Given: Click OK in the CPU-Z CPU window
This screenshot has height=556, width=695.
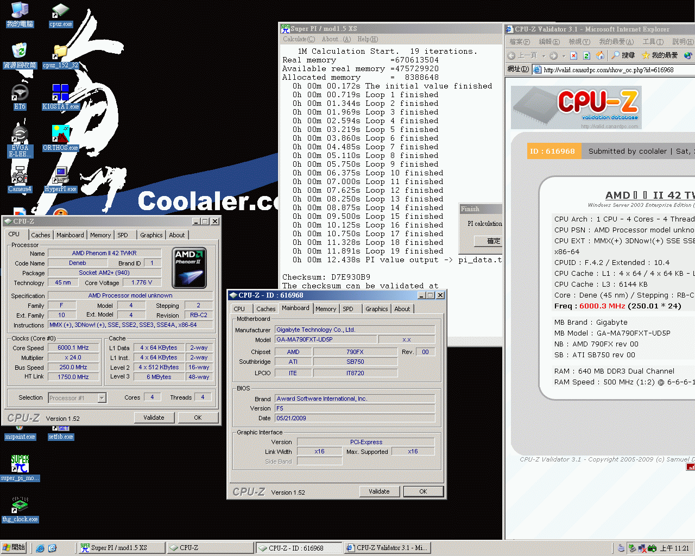Looking at the screenshot, I should pos(198,418).
